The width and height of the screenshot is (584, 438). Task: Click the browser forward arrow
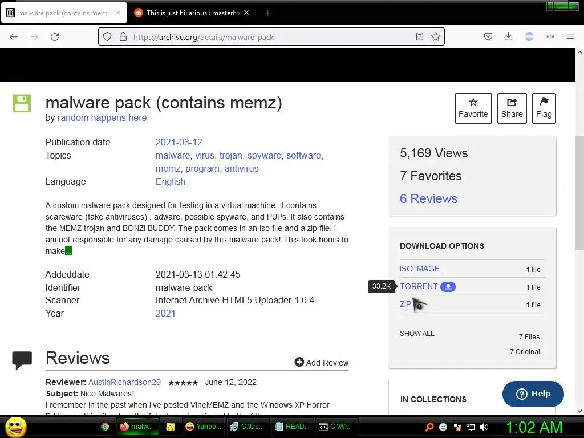tap(34, 37)
